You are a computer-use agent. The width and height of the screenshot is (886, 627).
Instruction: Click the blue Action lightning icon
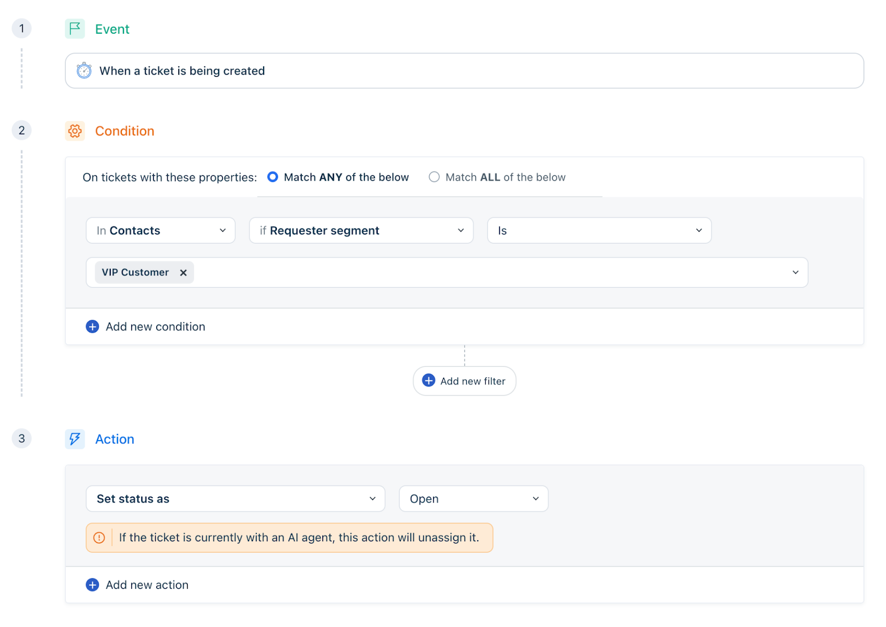pyautogui.click(x=75, y=439)
